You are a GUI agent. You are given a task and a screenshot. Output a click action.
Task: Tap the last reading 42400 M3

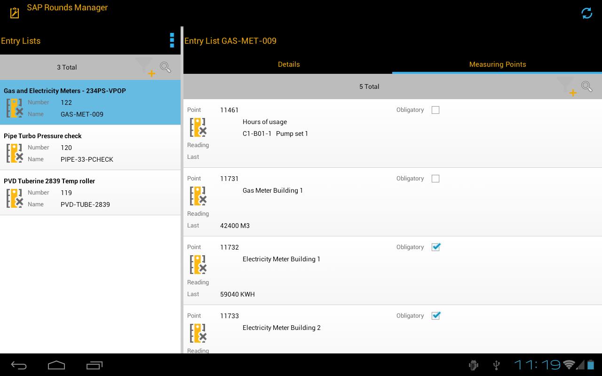235,226
